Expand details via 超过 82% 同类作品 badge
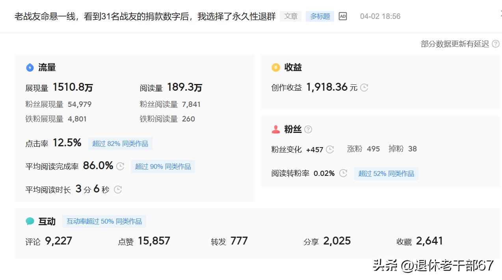Viewport: 502px width, 280px height. 120,144
